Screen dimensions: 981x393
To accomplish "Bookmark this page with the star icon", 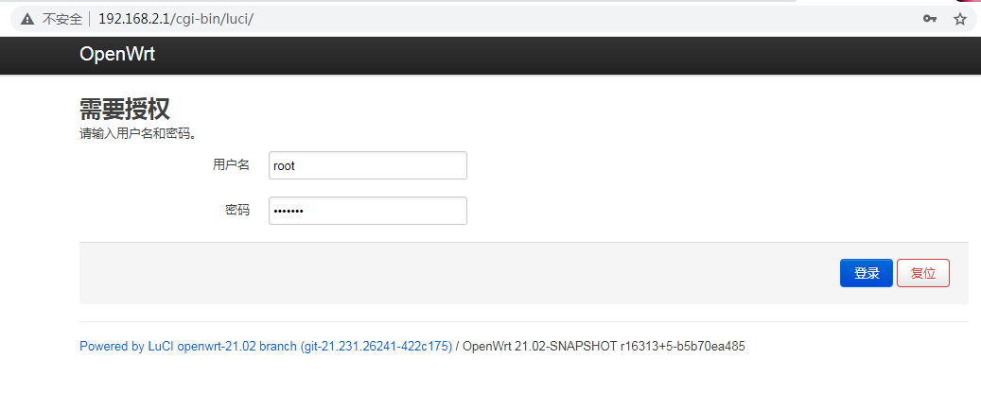I will click(x=959, y=19).
